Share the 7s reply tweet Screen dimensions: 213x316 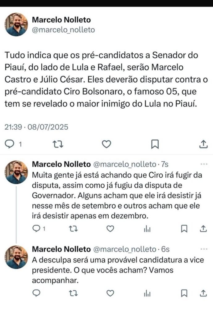pyautogui.click(x=203, y=228)
